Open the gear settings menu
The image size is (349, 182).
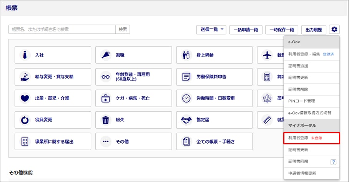[334, 29]
